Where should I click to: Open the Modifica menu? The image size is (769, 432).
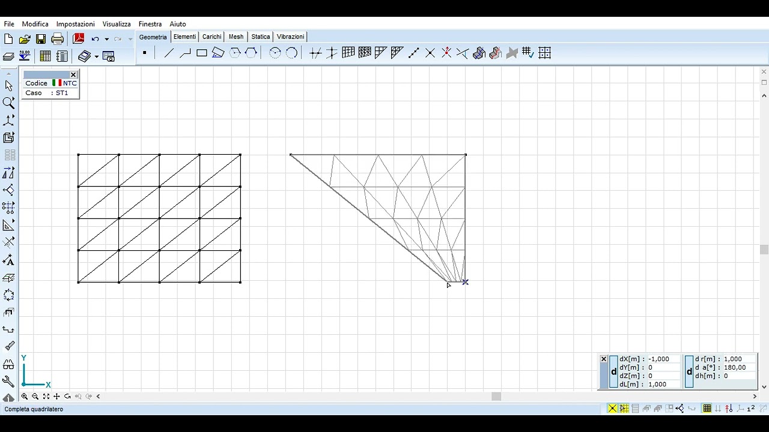pyautogui.click(x=35, y=24)
